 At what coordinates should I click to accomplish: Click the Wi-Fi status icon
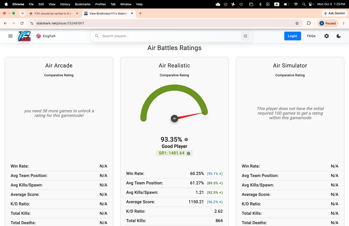[x=296, y=4]
